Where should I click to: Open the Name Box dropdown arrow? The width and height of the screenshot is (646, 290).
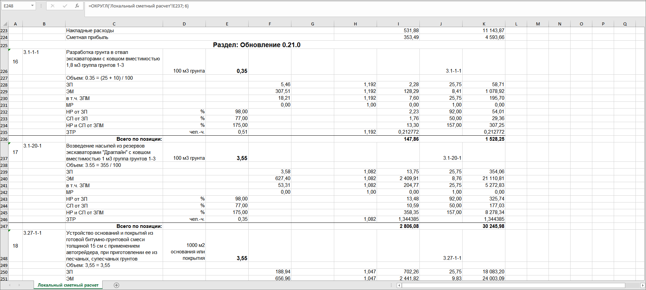(x=32, y=6)
